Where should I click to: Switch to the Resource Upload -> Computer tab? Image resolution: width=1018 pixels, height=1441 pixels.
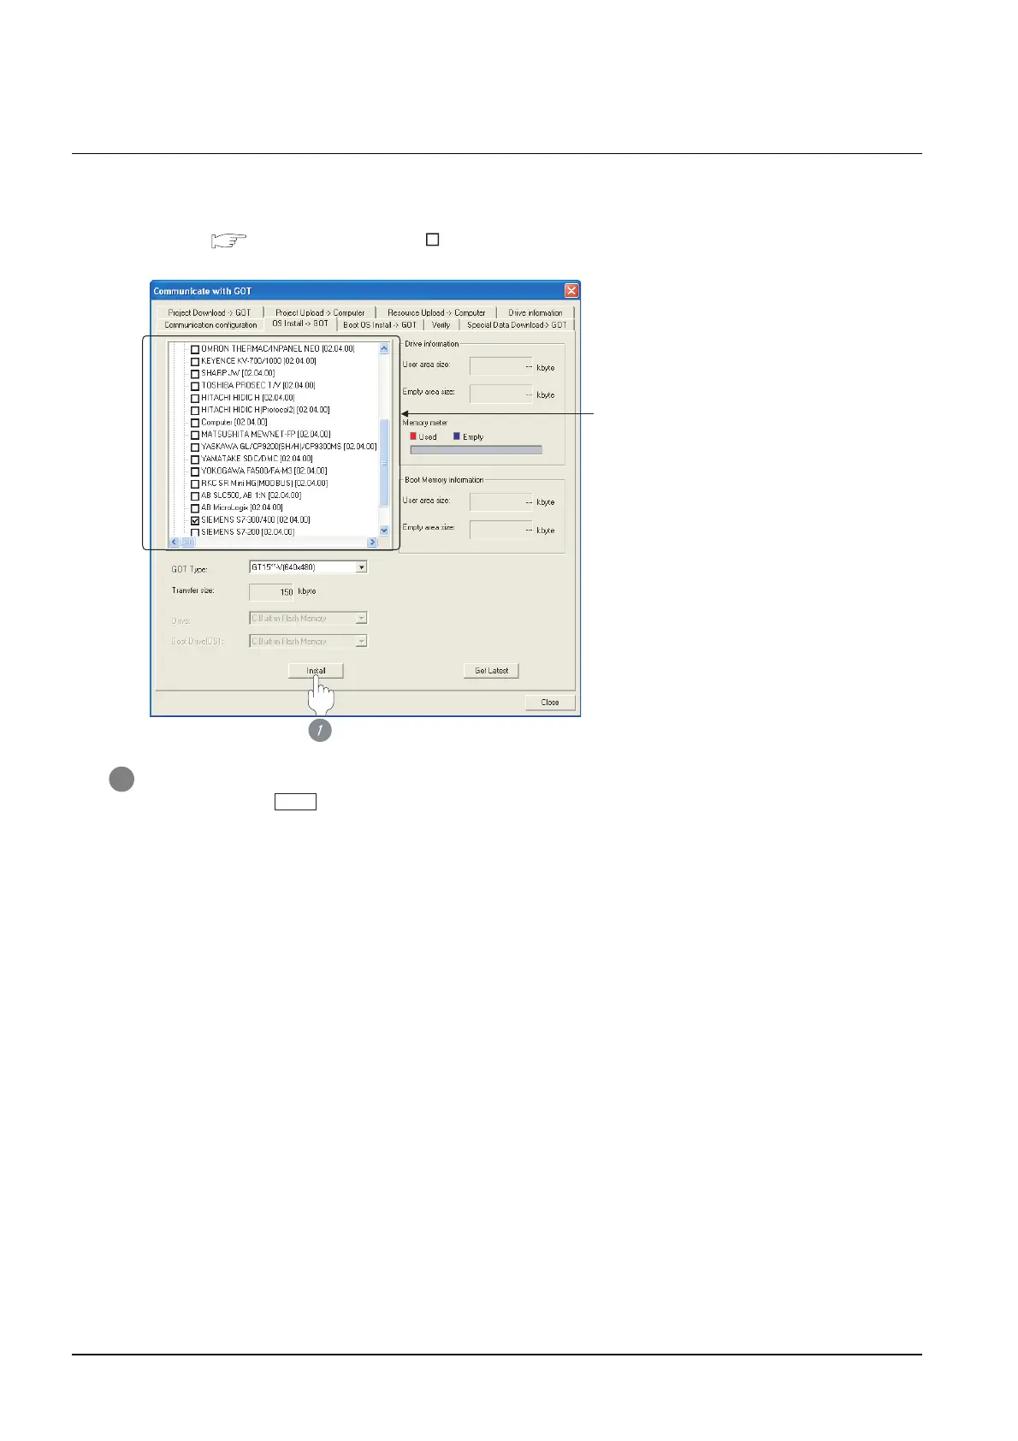pos(436,312)
